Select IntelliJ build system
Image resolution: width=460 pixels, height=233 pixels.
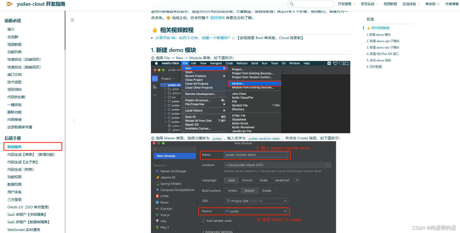233,191
